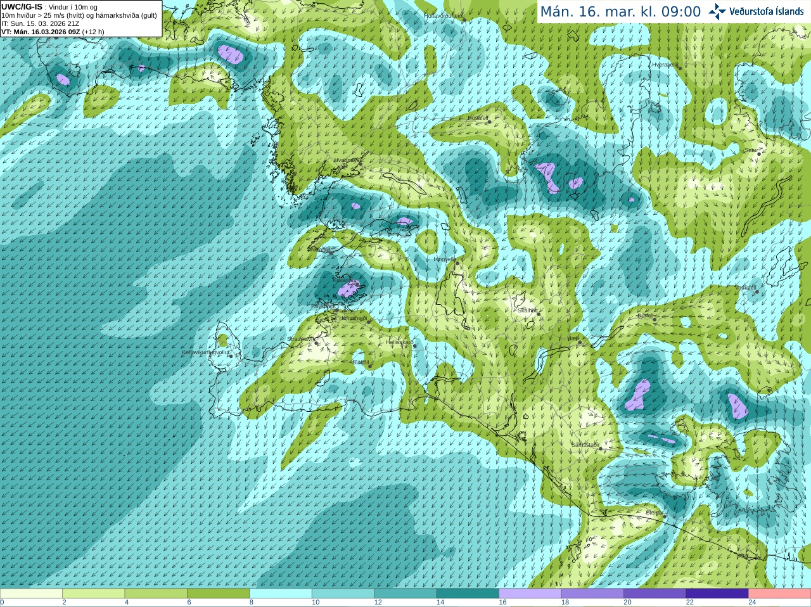The width and height of the screenshot is (811, 607).
Task: Click the legend value 24 label
Action: 752,603
